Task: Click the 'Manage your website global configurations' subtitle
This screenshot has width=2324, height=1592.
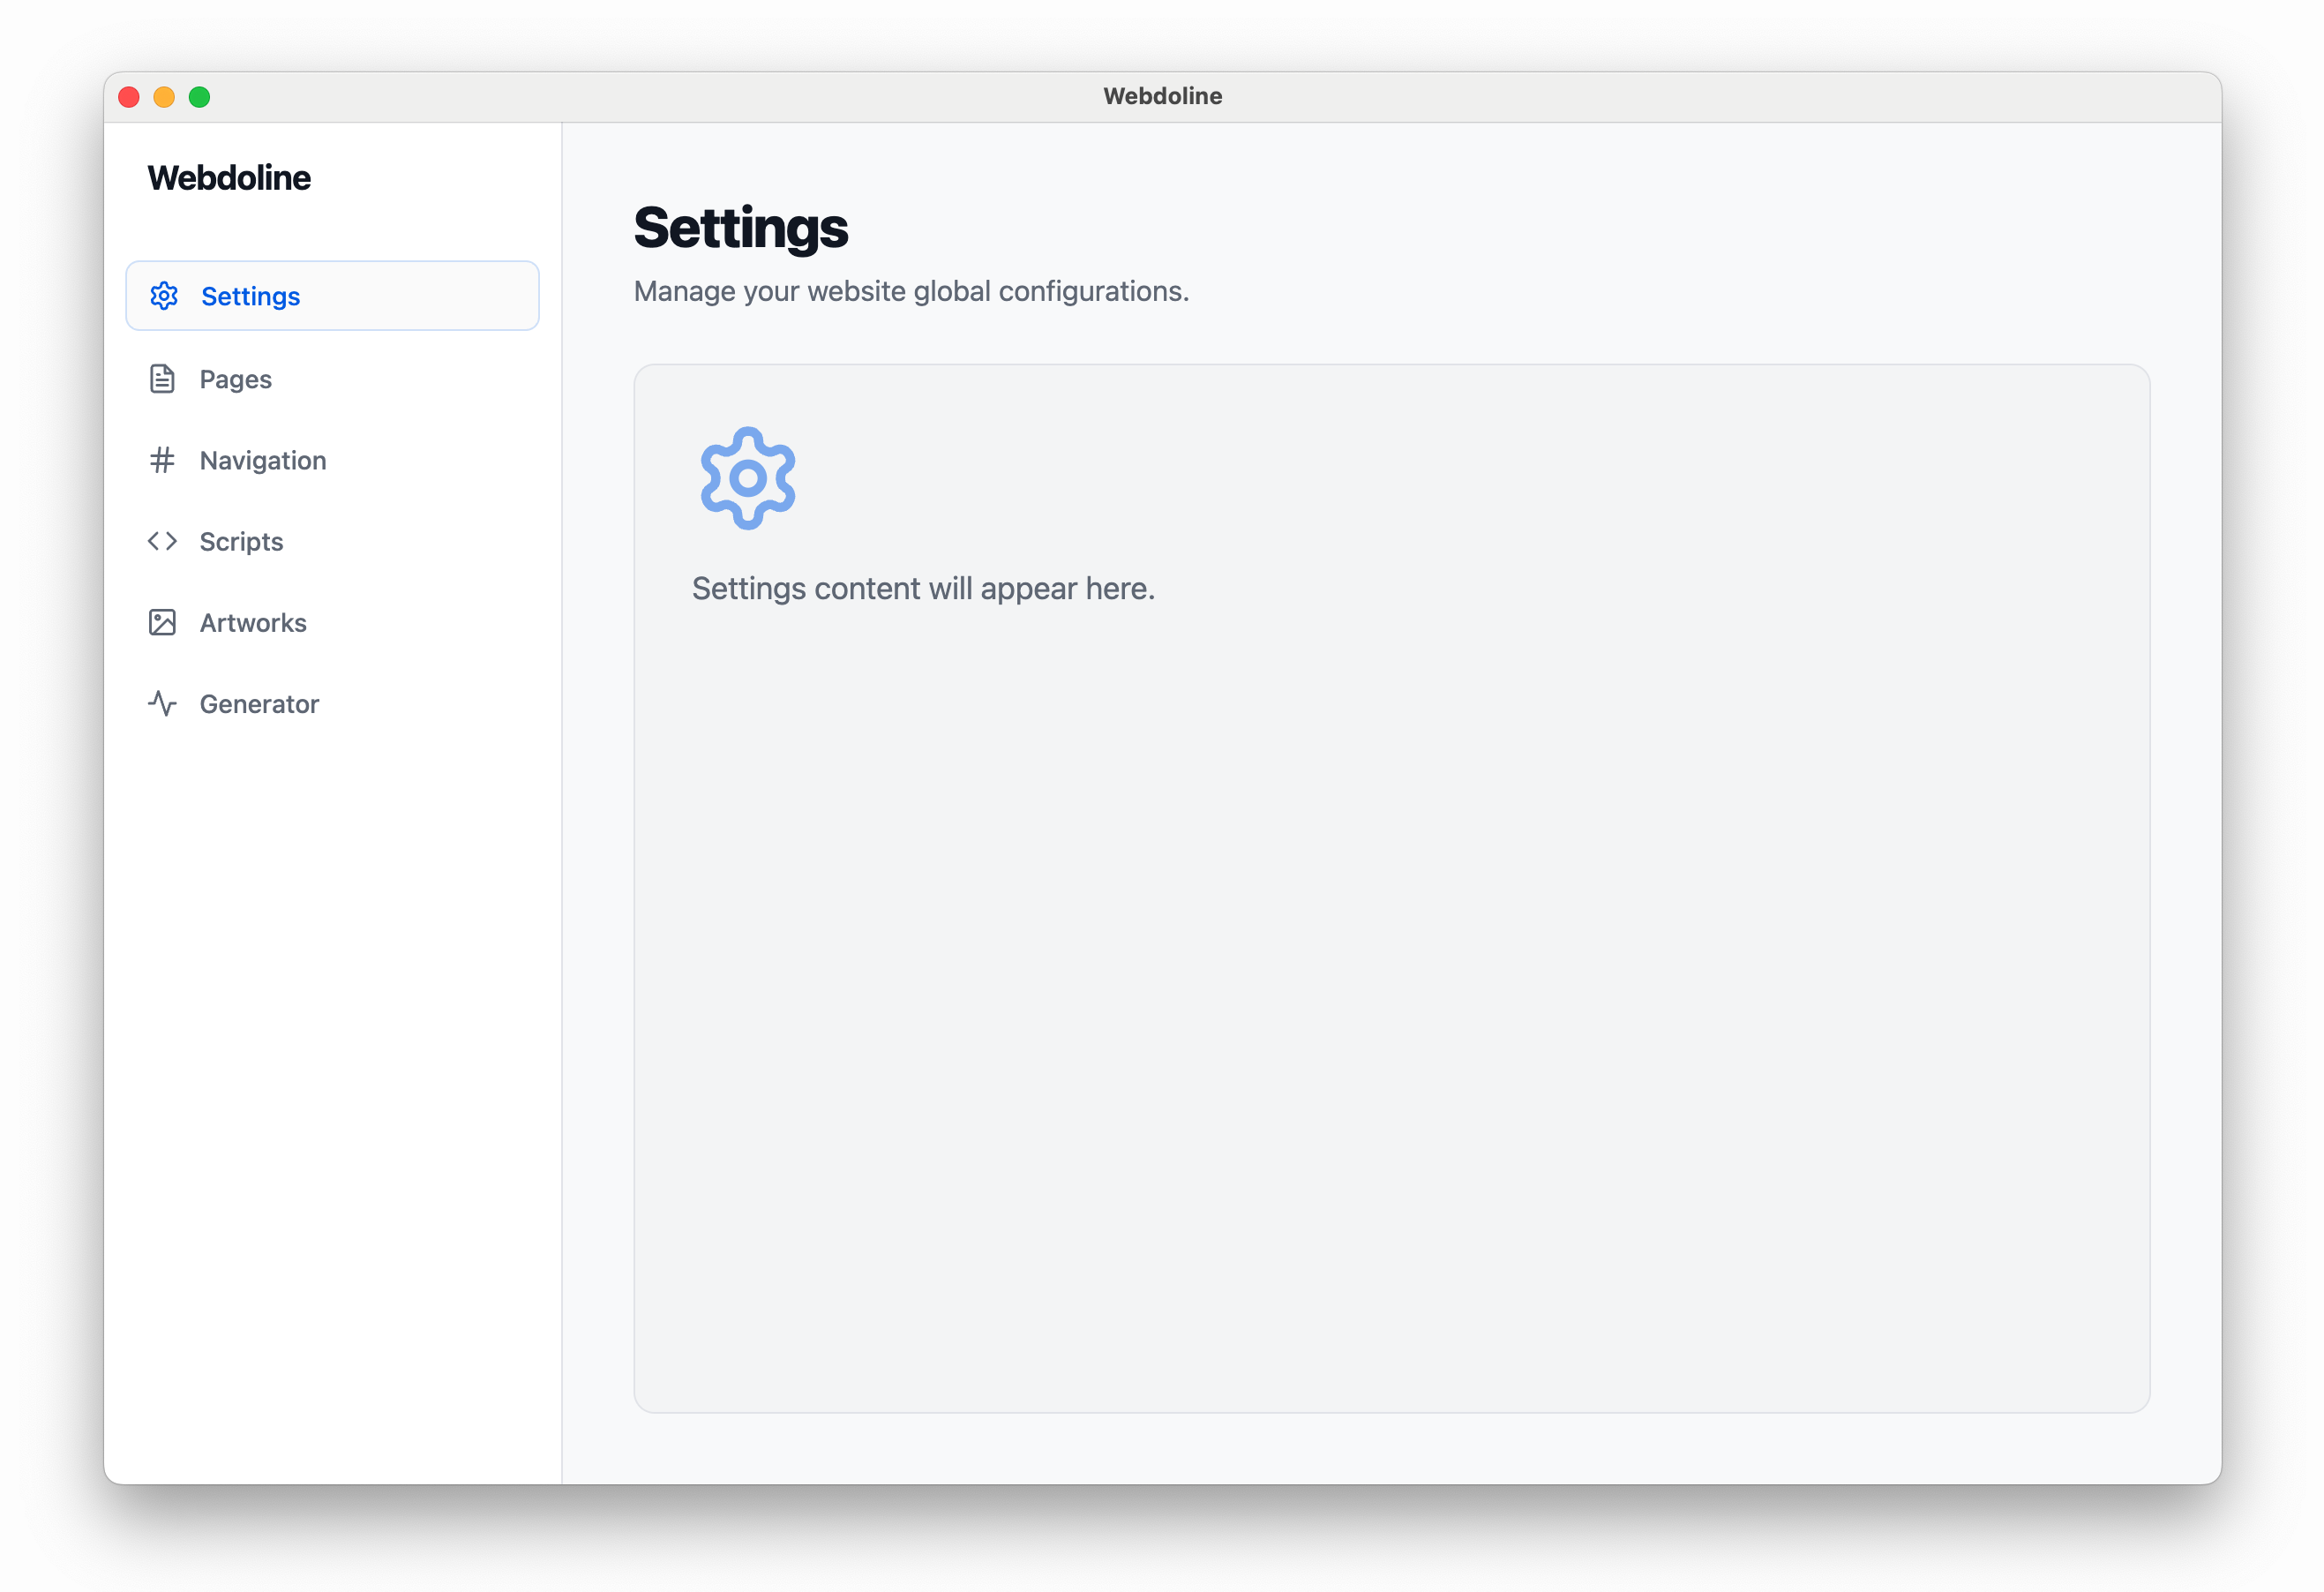Action: point(911,291)
